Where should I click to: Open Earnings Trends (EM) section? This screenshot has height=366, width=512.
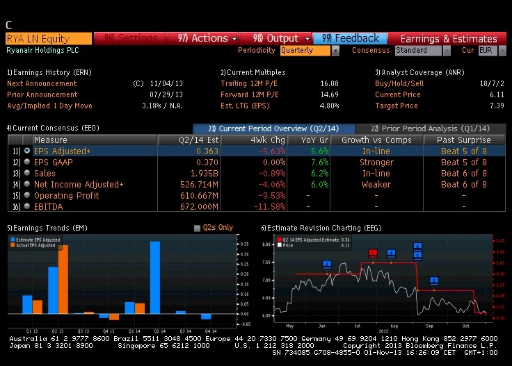(47, 228)
